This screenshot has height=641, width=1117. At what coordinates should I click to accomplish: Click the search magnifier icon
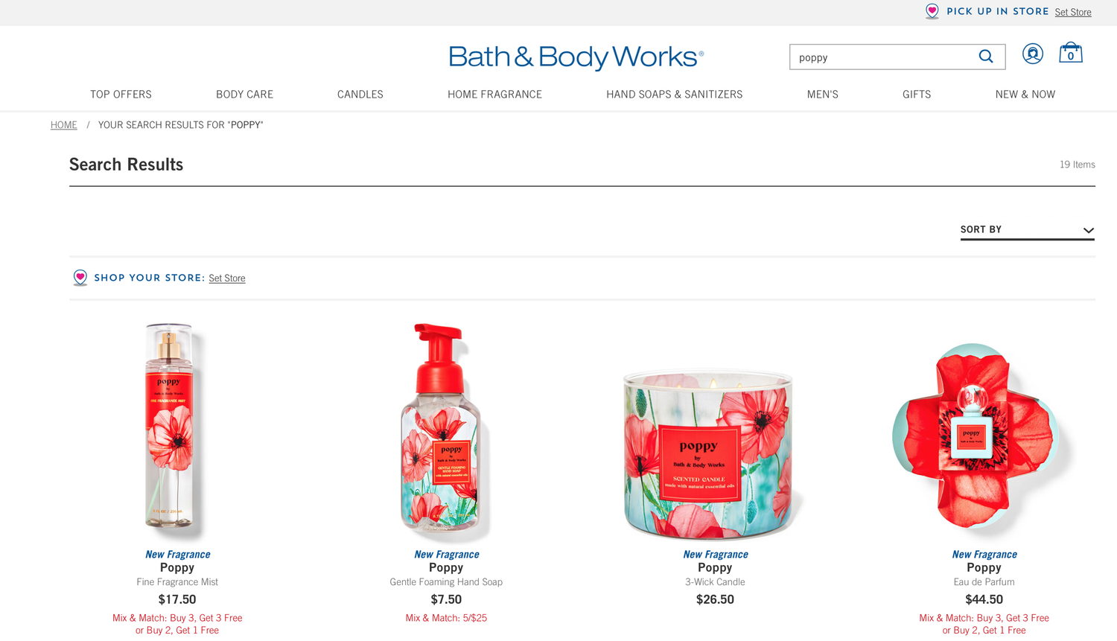(x=985, y=57)
